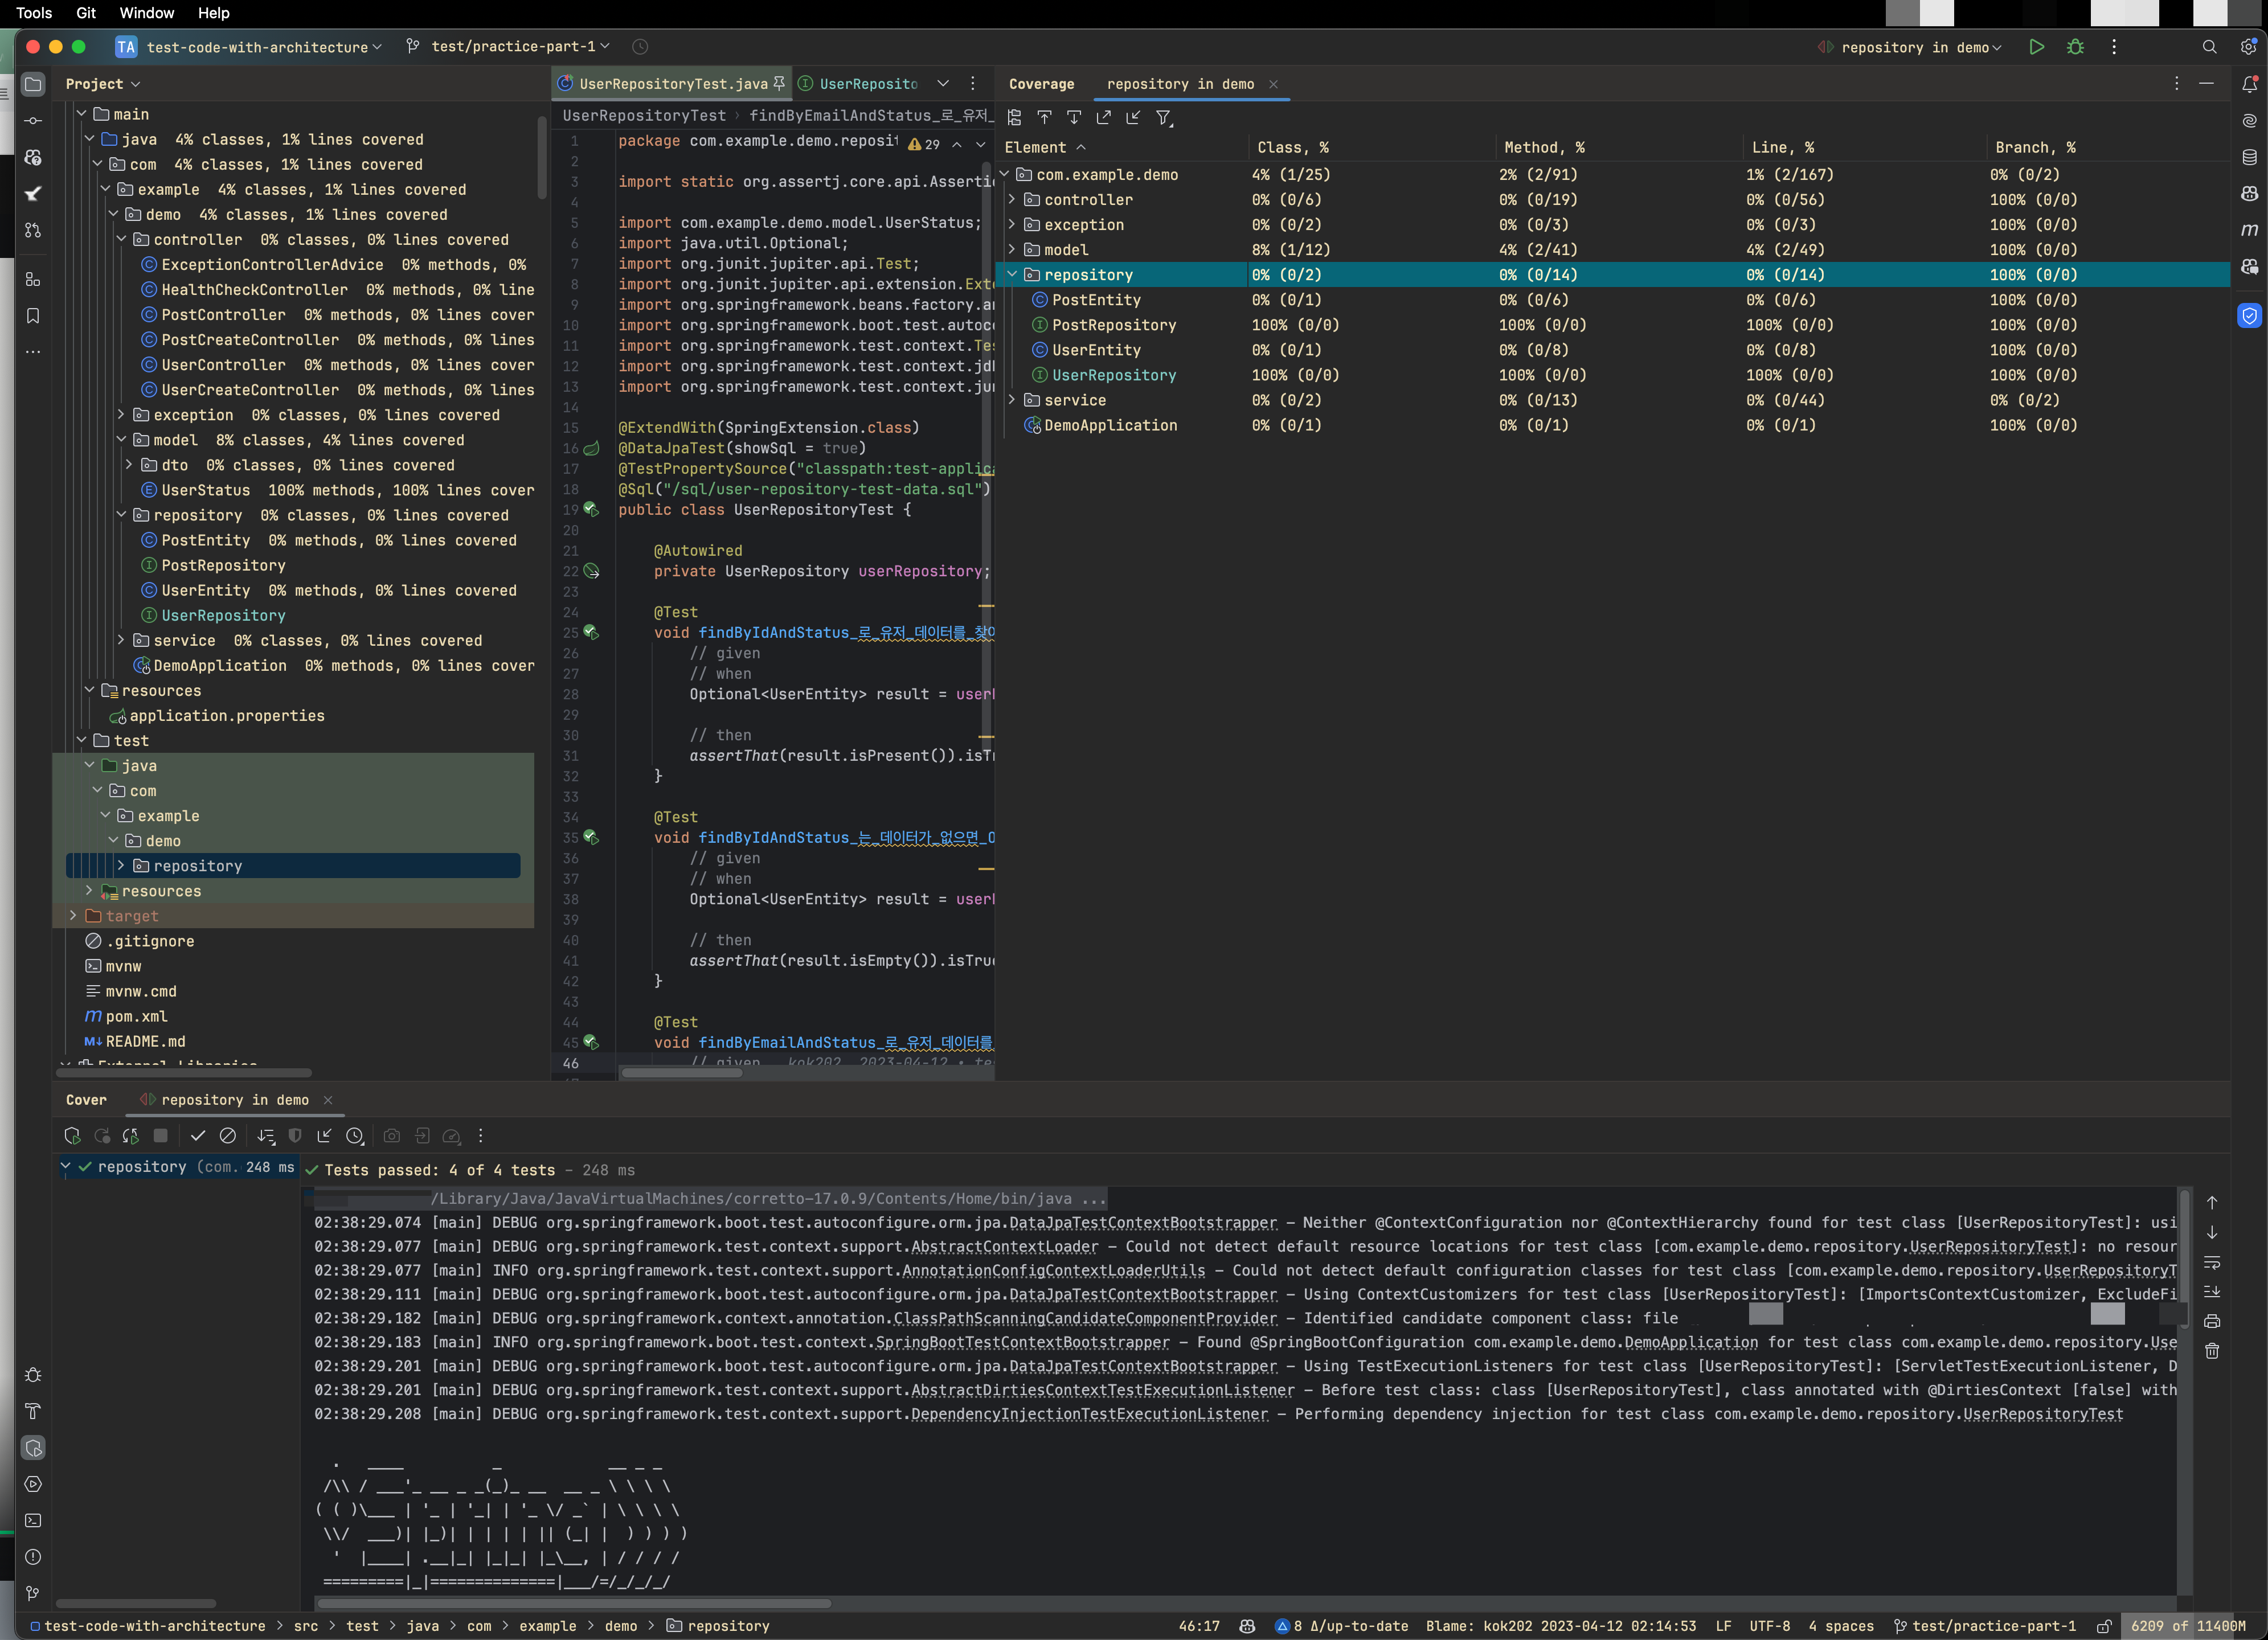Click the flatten packages icon in Coverage
Viewport: 2268px width, 1640px height.
click(1015, 118)
